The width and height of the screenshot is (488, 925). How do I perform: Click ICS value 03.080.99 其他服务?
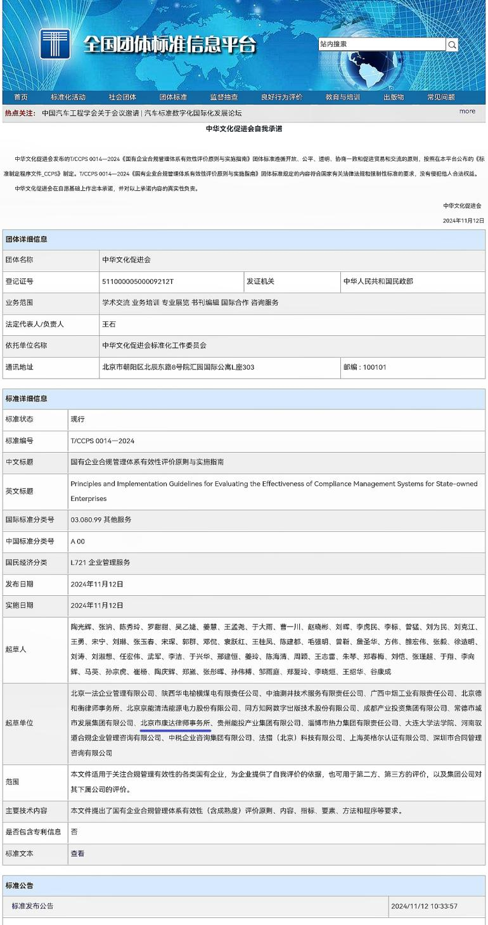tap(101, 519)
